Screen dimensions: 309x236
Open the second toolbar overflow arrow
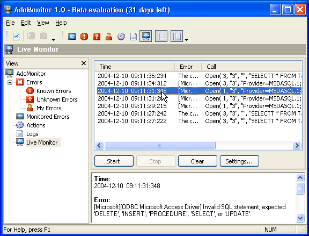[186, 40]
